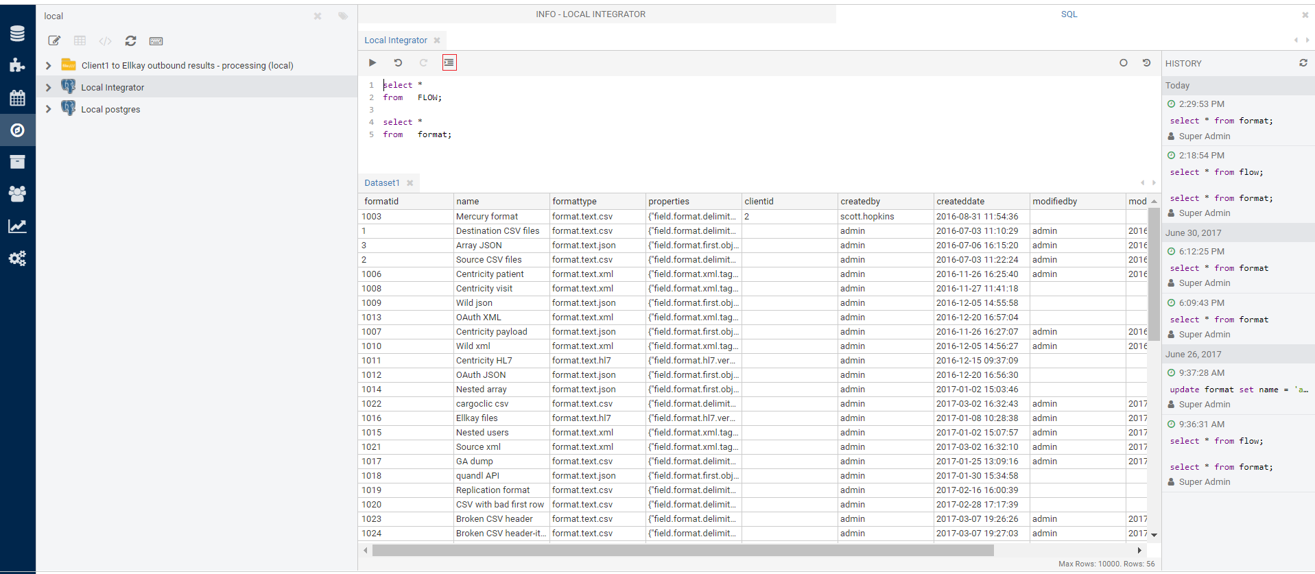Click the scott.hopkins createdby cell
The height and width of the screenshot is (574, 1315).
coord(886,216)
